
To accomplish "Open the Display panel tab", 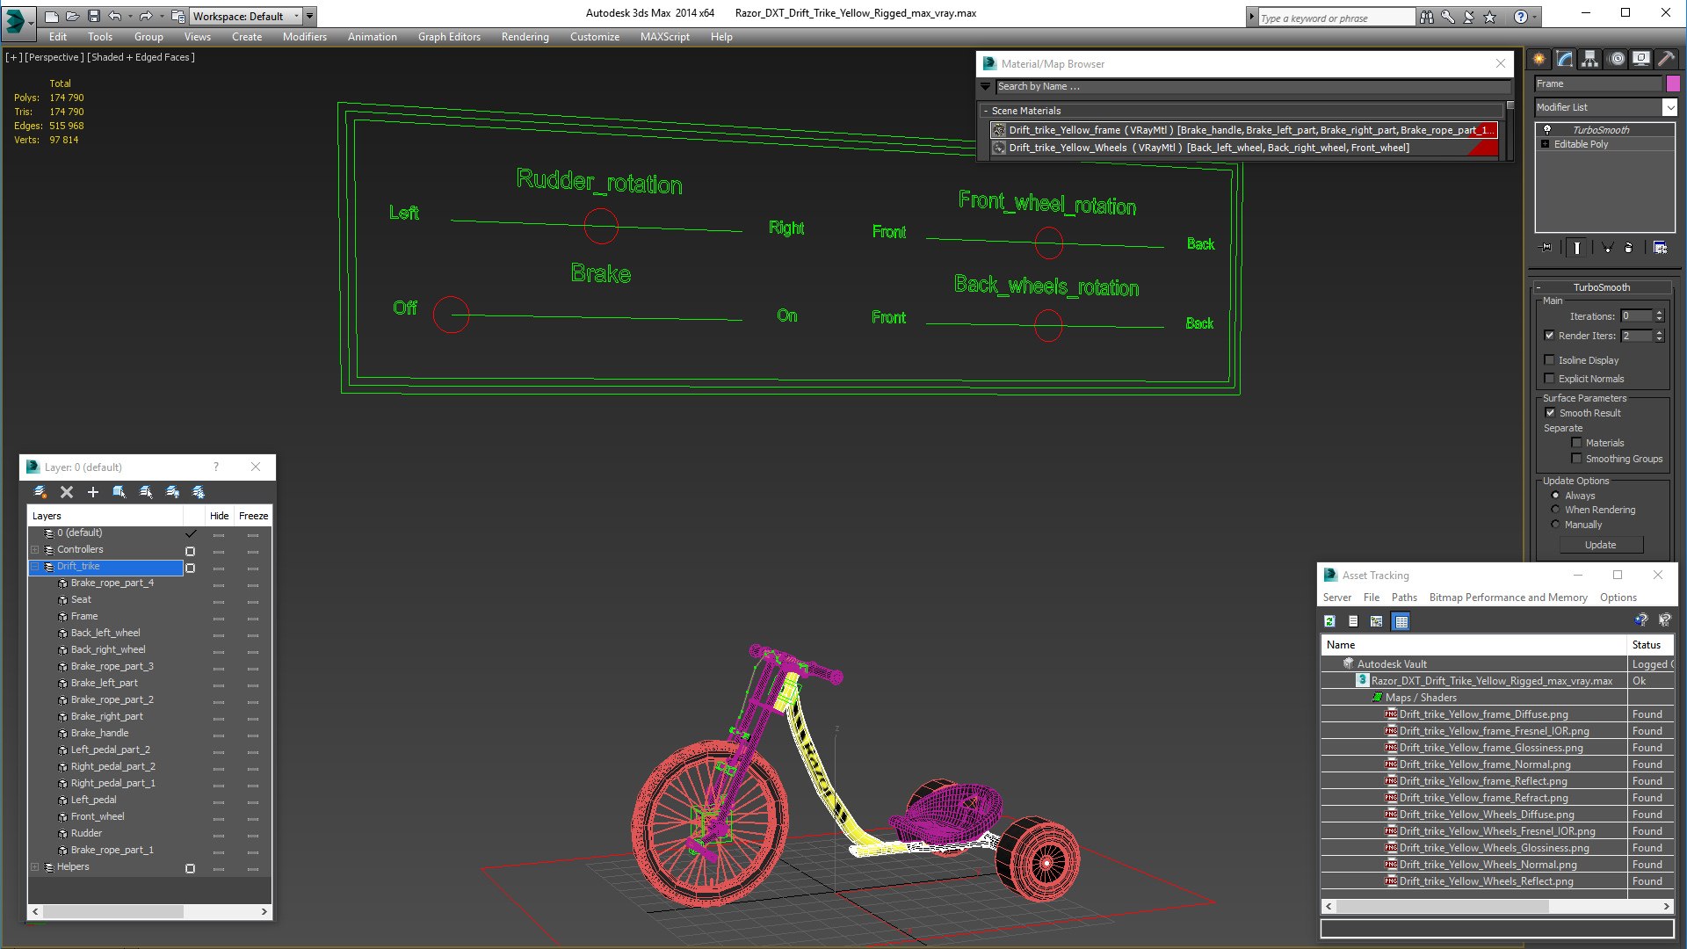I will [1641, 59].
